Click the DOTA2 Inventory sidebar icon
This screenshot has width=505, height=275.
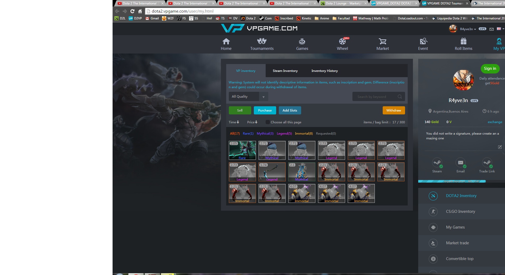tap(433, 196)
